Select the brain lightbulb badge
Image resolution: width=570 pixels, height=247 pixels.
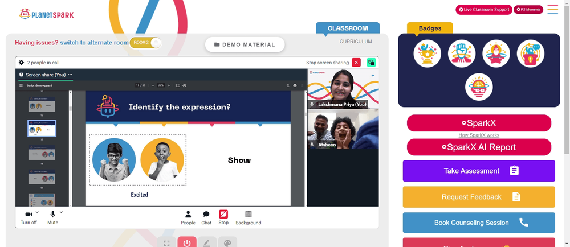(479, 87)
